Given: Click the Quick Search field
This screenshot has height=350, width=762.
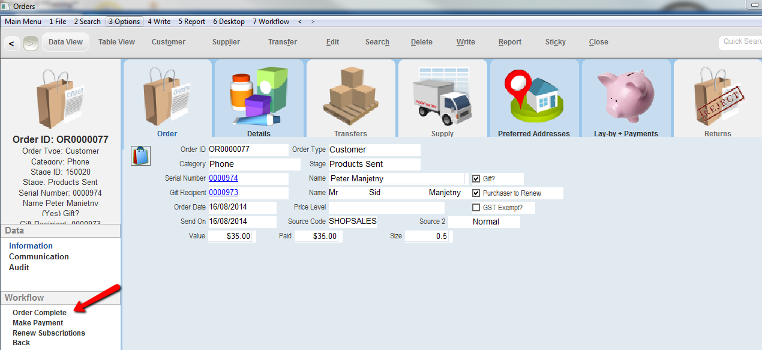Looking at the screenshot, I should point(741,42).
